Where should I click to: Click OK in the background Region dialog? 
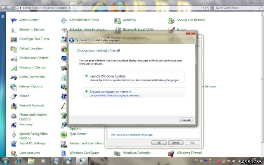(x=159, y=143)
